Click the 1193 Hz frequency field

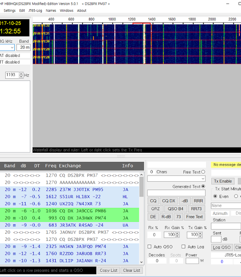tap(12, 75)
